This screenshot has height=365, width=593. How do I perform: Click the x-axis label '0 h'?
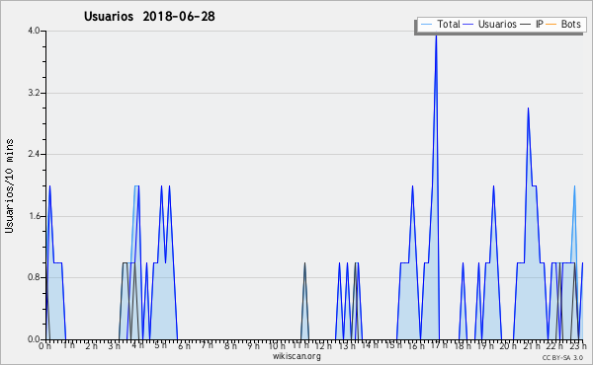45,345
